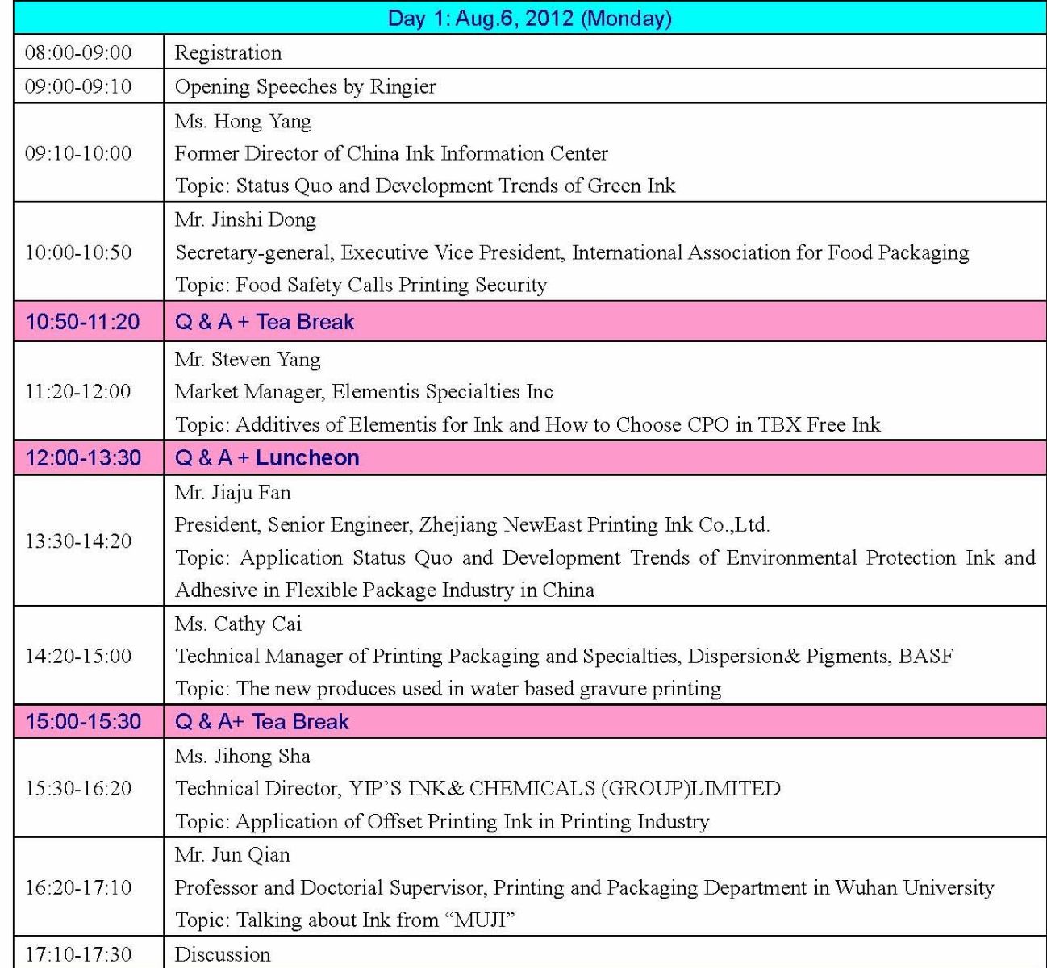1047x968 pixels.
Task: Select the 16:20-17:10 time cell
Action: pos(89,887)
